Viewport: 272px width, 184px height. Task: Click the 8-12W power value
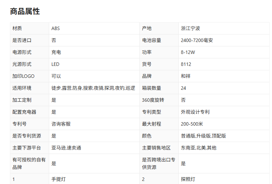pos(188,52)
